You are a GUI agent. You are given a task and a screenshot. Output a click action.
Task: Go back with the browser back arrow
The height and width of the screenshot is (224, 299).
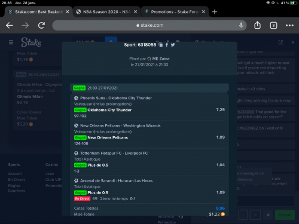point(10,25)
